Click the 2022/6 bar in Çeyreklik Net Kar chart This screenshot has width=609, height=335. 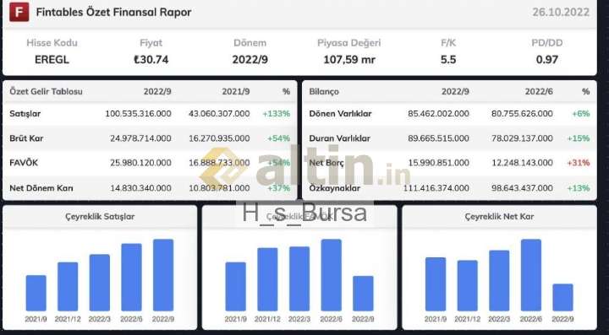pos(531,275)
